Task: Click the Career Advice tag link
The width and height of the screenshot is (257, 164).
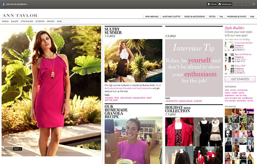Action: point(185,101)
